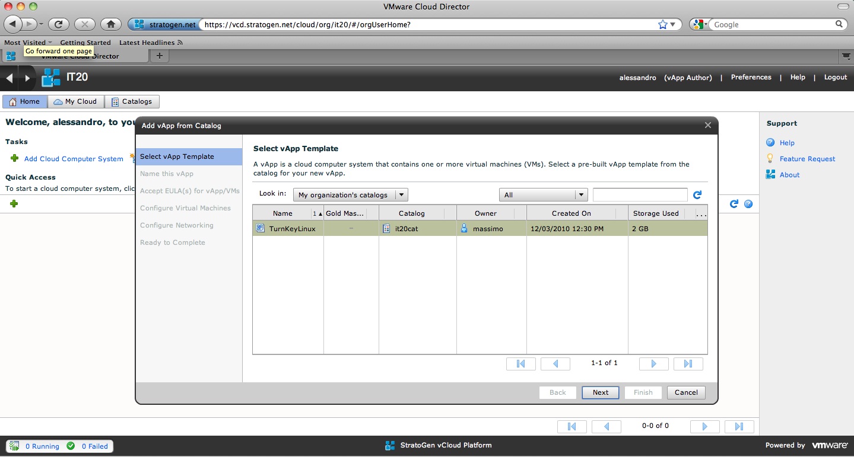
Task: Click the refresh icon beside the dialog search field
Action: (697, 195)
